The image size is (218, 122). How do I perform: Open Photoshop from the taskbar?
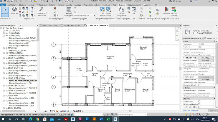[87, 119]
